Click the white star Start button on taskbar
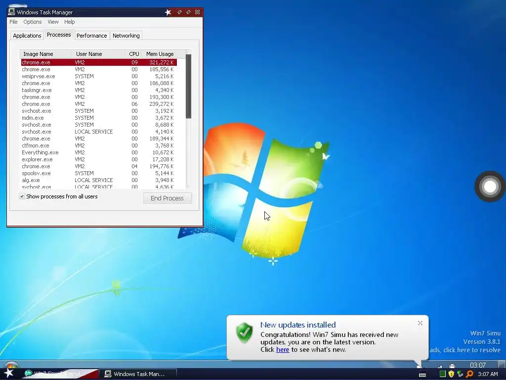This screenshot has height=380, width=506. (8, 374)
